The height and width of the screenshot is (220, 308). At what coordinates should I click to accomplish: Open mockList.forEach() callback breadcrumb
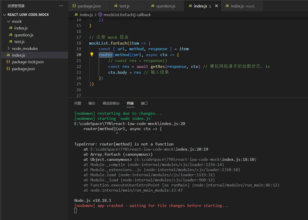click(x=127, y=15)
